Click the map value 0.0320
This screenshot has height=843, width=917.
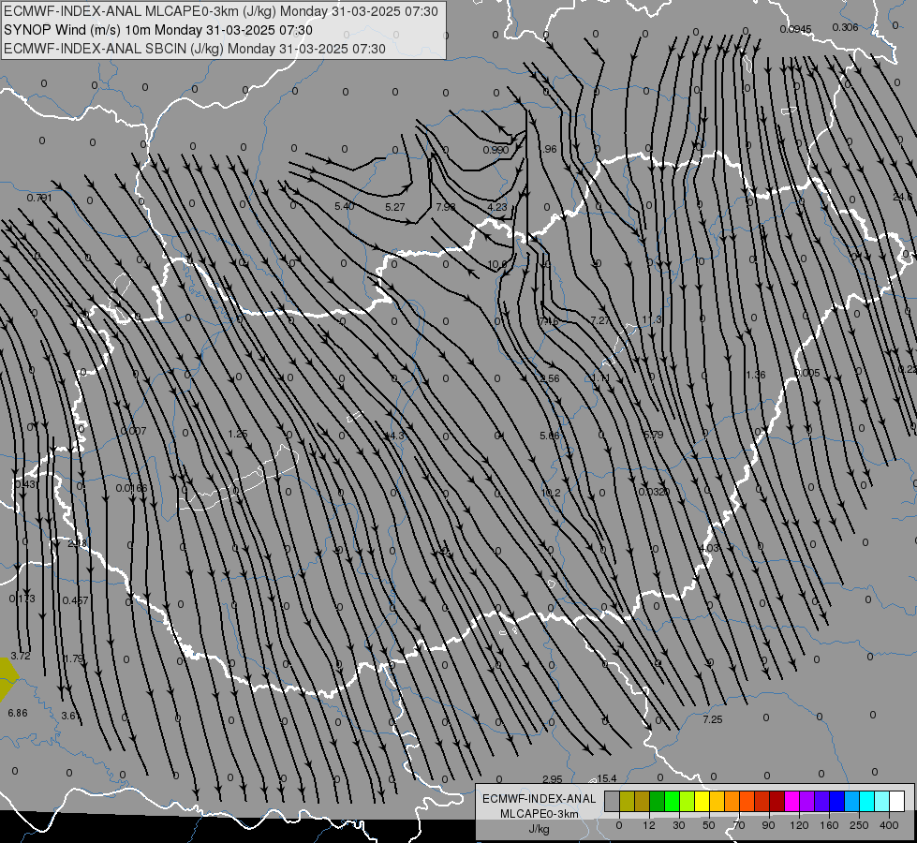coord(654,492)
